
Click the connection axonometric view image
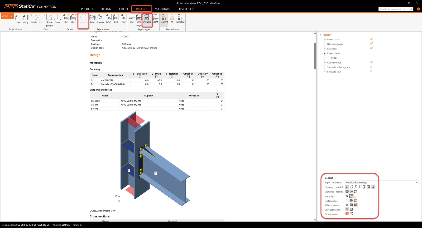click(x=155, y=159)
